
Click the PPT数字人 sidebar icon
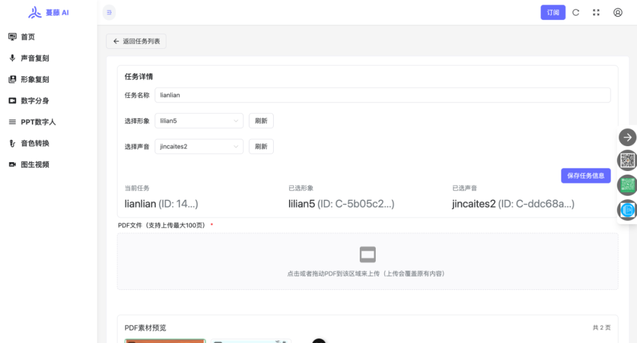pyautogui.click(x=13, y=121)
